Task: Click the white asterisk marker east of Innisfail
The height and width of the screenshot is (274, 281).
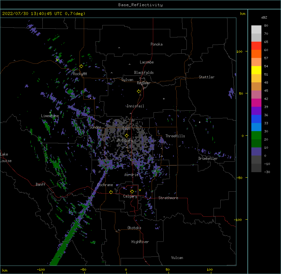Action: 164,99
